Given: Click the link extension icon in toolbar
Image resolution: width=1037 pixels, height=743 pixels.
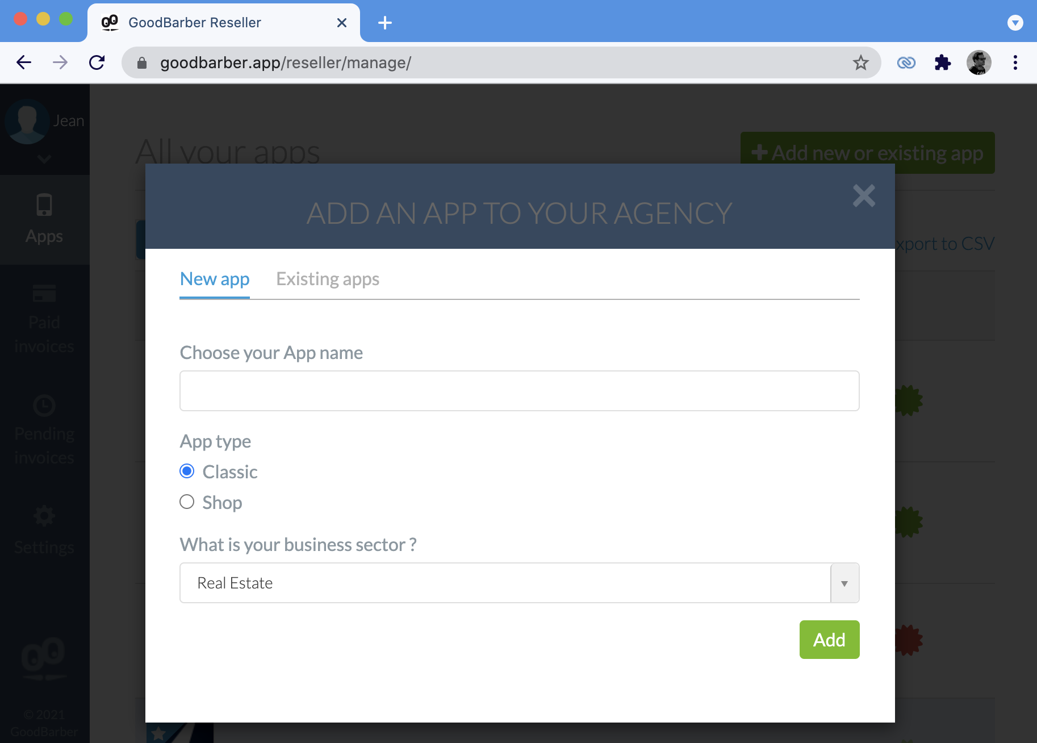Looking at the screenshot, I should (x=906, y=62).
